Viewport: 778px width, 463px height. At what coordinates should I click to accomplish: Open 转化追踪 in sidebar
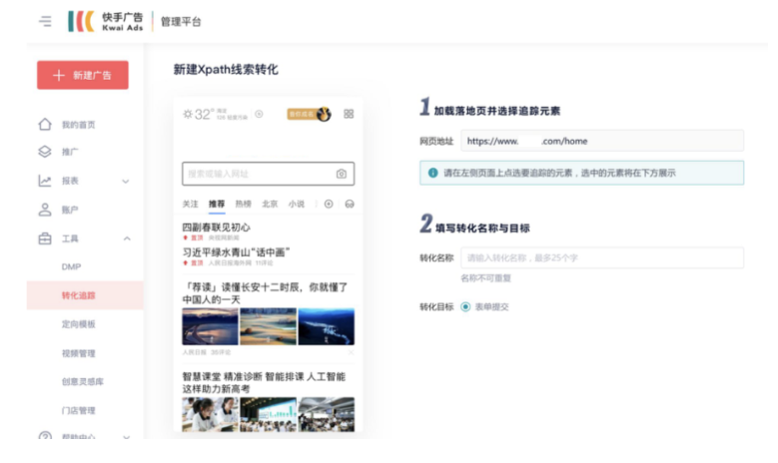click(x=78, y=295)
